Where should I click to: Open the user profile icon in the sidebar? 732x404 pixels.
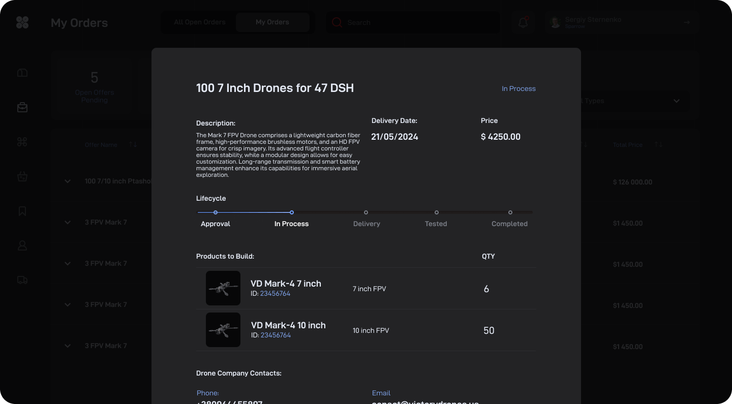click(22, 245)
